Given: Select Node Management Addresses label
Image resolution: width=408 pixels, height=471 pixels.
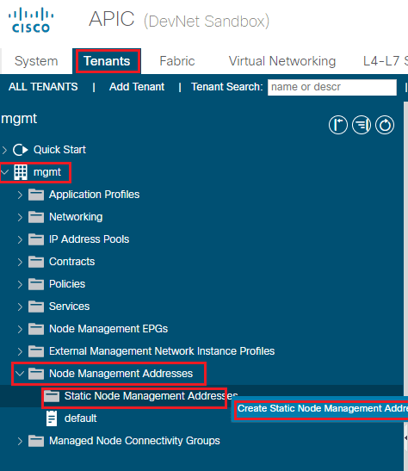Looking at the screenshot, I should tap(121, 374).
